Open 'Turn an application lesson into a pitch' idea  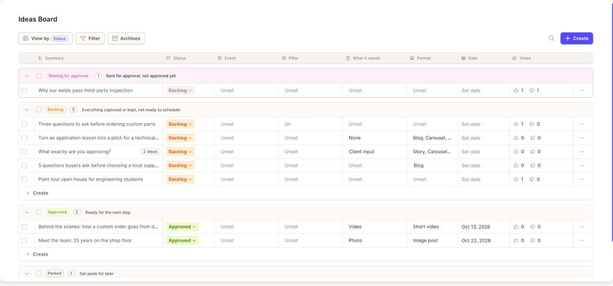click(x=99, y=138)
